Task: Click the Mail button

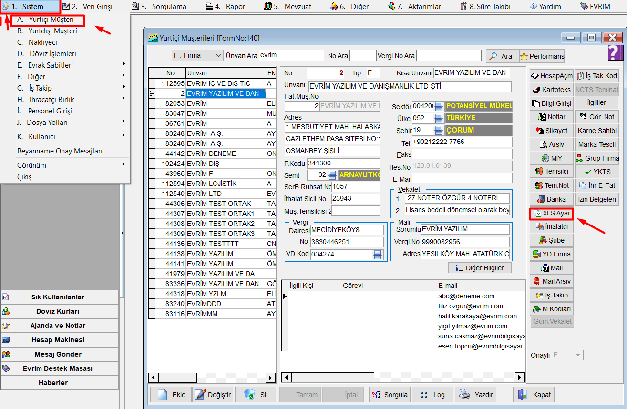Action: 551,268
